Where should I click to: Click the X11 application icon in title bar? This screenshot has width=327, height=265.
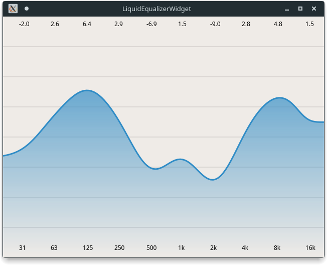tap(13, 9)
